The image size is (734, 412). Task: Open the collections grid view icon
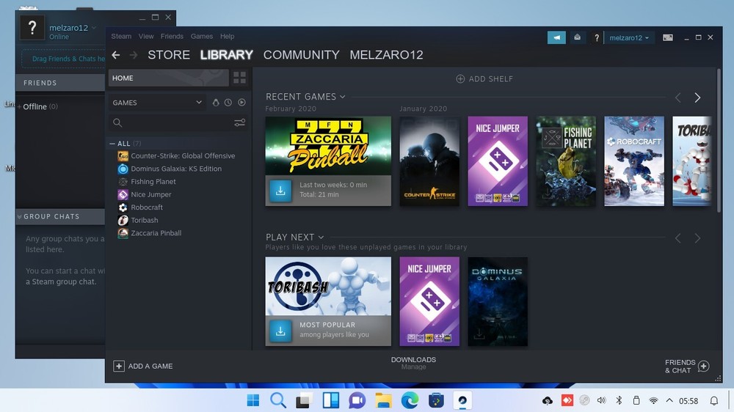tap(239, 78)
